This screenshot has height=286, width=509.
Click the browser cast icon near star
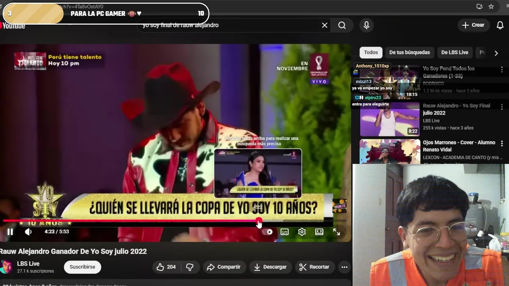479,6
